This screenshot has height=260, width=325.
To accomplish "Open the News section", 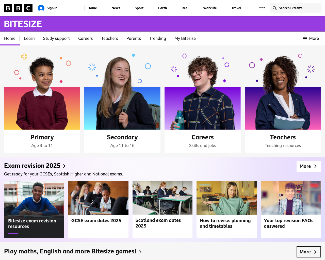I will (116, 8).
